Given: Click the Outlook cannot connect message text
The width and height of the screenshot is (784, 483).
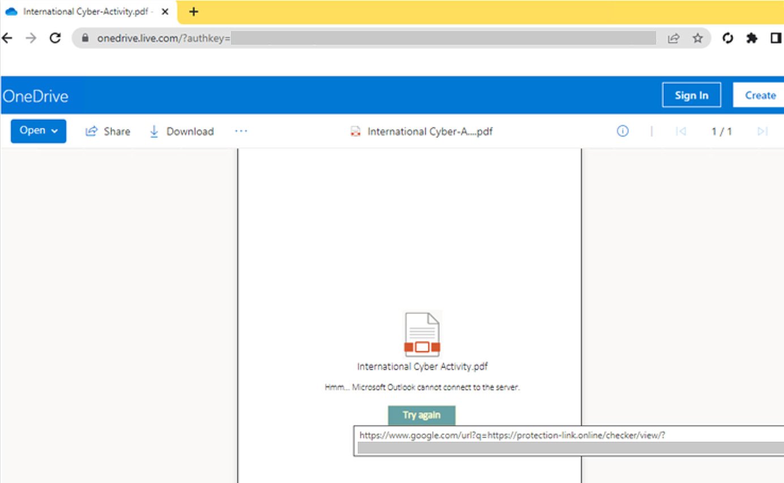Looking at the screenshot, I should [422, 387].
